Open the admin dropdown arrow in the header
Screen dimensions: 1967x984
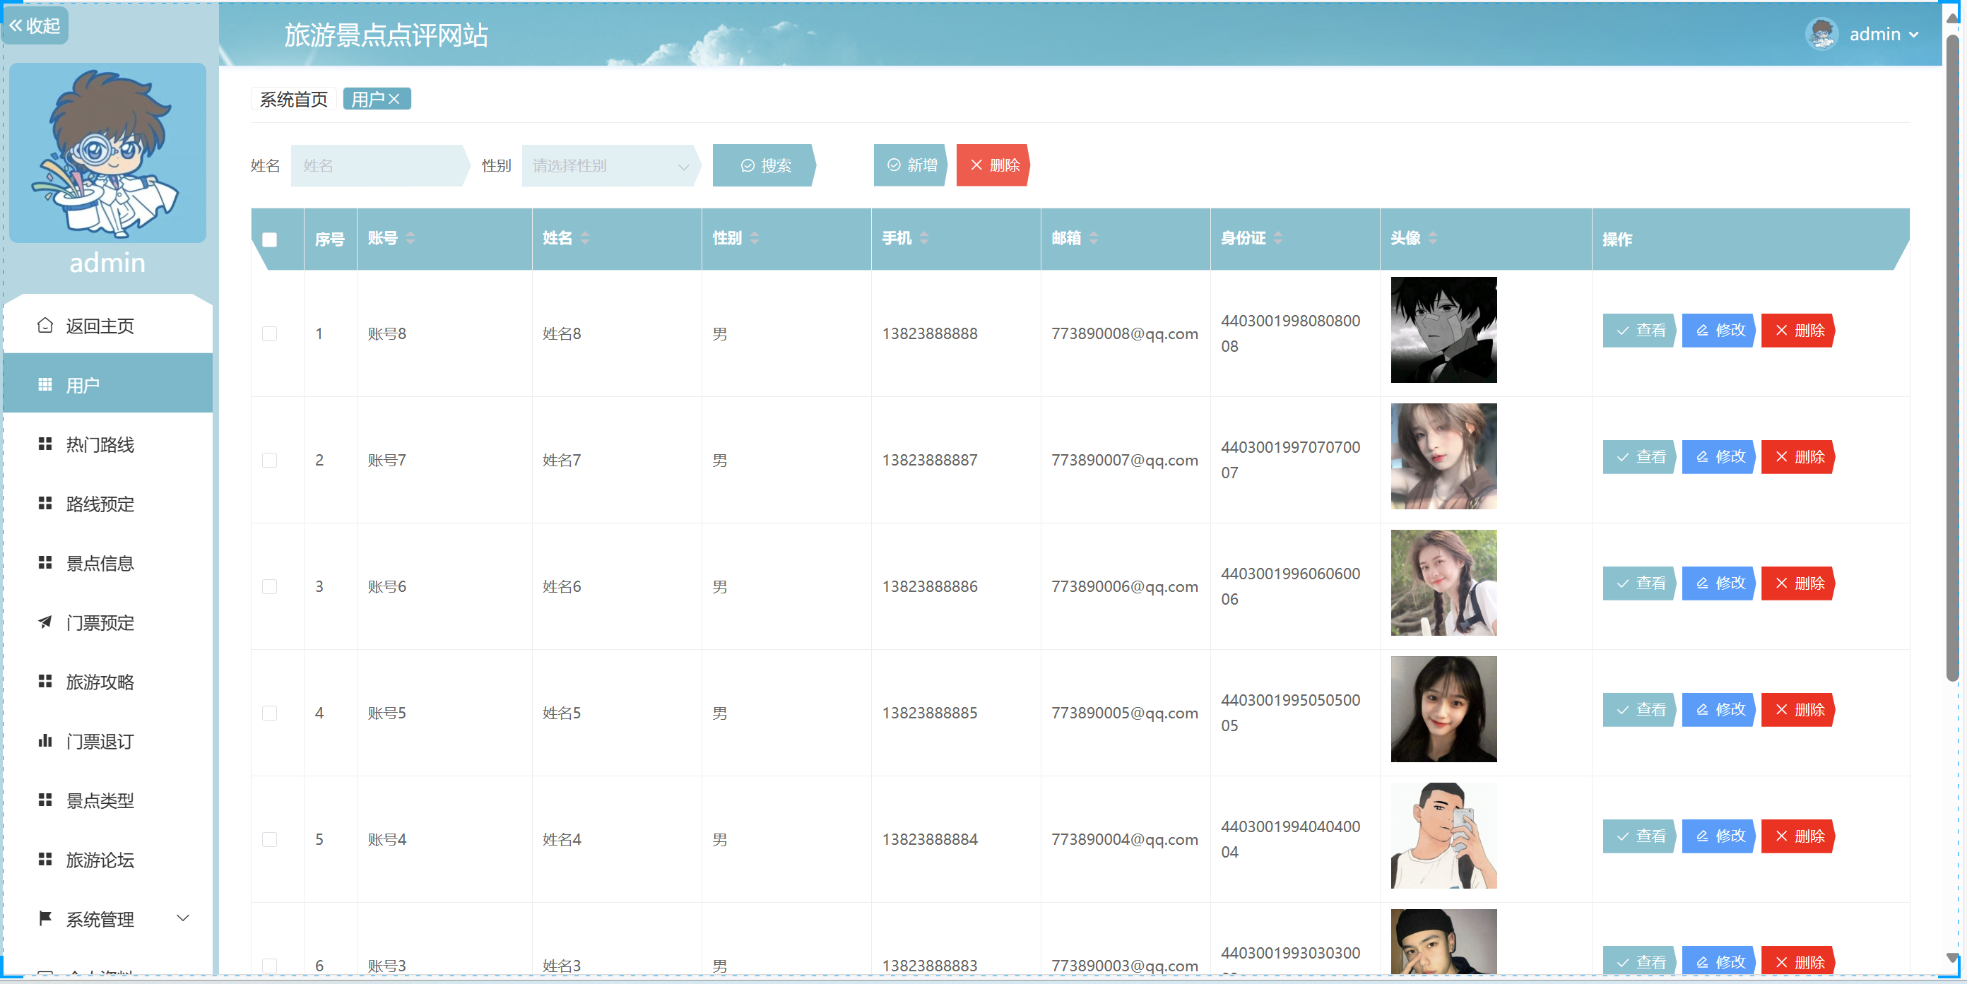[x=1914, y=35]
